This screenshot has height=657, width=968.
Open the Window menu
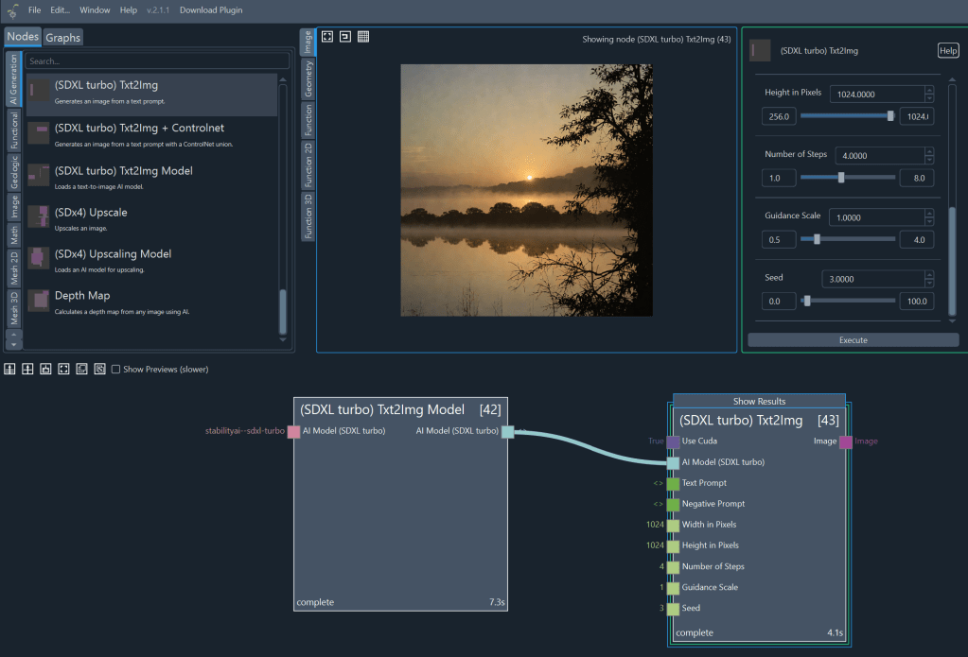[95, 10]
